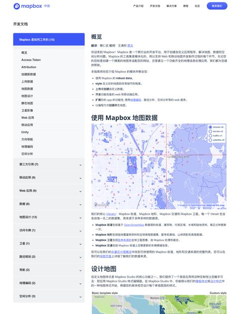Open 解决方案 in top navigation
The image size is (239, 314).
pos(172,6)
